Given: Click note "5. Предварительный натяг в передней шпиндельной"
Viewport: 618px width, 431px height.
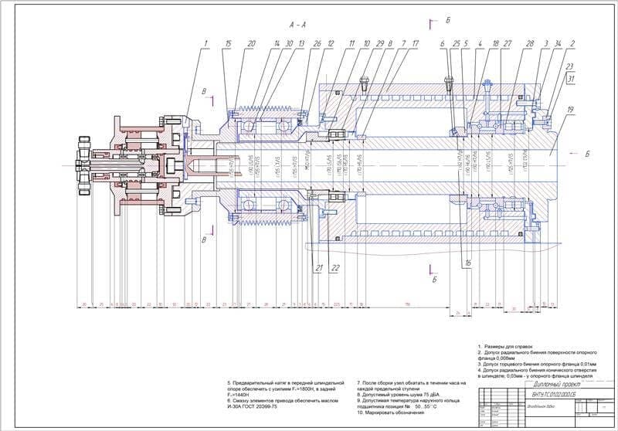Looking at the screenshot, I should 286,383.
